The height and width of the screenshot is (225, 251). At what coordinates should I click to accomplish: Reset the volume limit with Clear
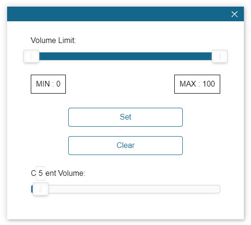click(125, 146)
